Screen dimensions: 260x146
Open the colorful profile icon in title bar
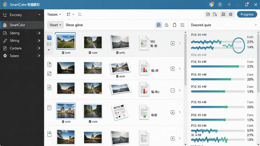[212, 4]
